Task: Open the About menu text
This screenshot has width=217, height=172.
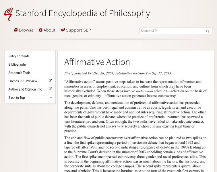Action: [49, 30]
